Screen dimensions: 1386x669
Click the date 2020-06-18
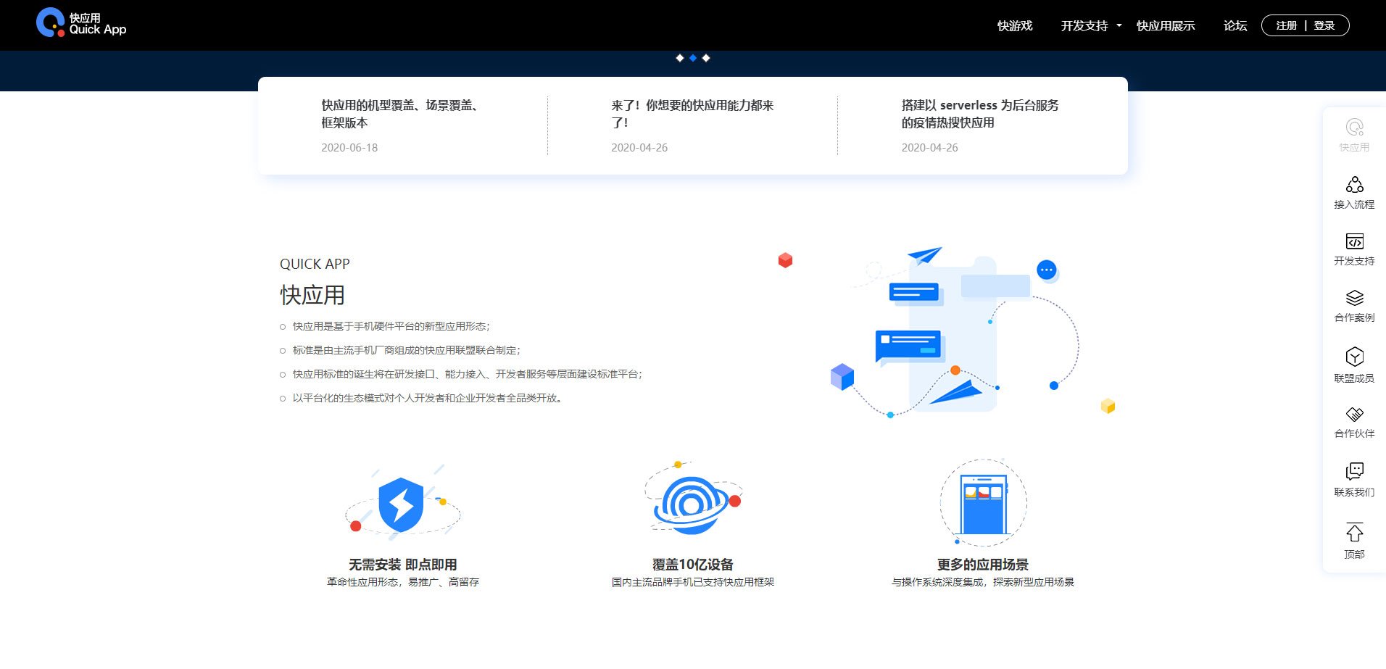tap(349, 148)
